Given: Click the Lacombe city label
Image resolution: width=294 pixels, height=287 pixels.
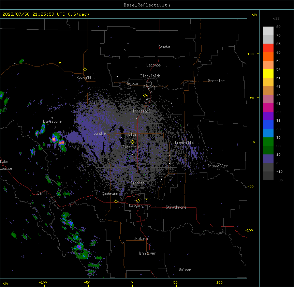Looking at the screenshot, I should pos(153,65).
